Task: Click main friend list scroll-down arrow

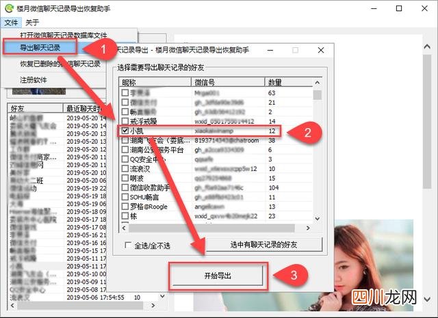Action: (162, 296)
